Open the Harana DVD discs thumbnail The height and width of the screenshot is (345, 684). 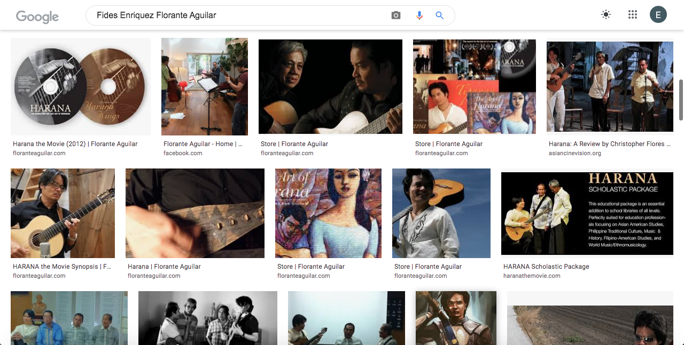(x=80, y=87)
